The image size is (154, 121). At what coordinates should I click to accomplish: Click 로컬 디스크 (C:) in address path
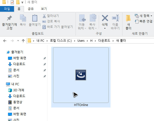coord(61,41)
